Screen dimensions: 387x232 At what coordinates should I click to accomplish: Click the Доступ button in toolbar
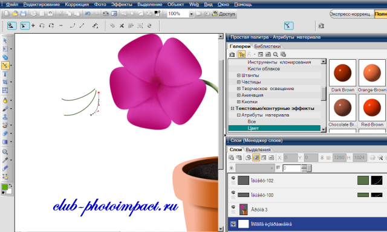click(x=224, y=14)
